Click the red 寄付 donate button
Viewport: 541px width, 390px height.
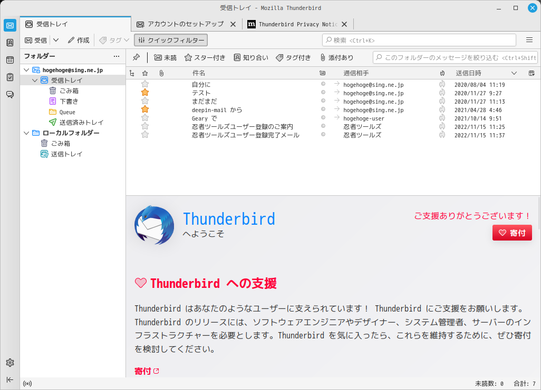512,233
